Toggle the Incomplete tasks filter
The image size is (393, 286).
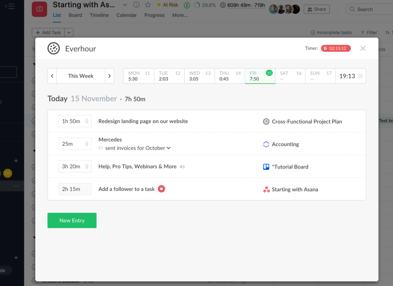331,33
